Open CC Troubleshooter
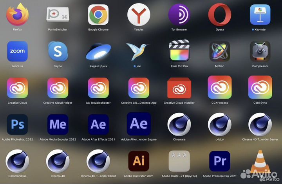 (98, 88)
